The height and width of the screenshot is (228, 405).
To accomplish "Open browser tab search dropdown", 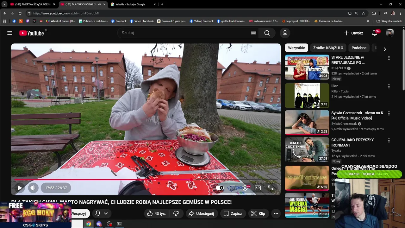I will click(4, 4).
